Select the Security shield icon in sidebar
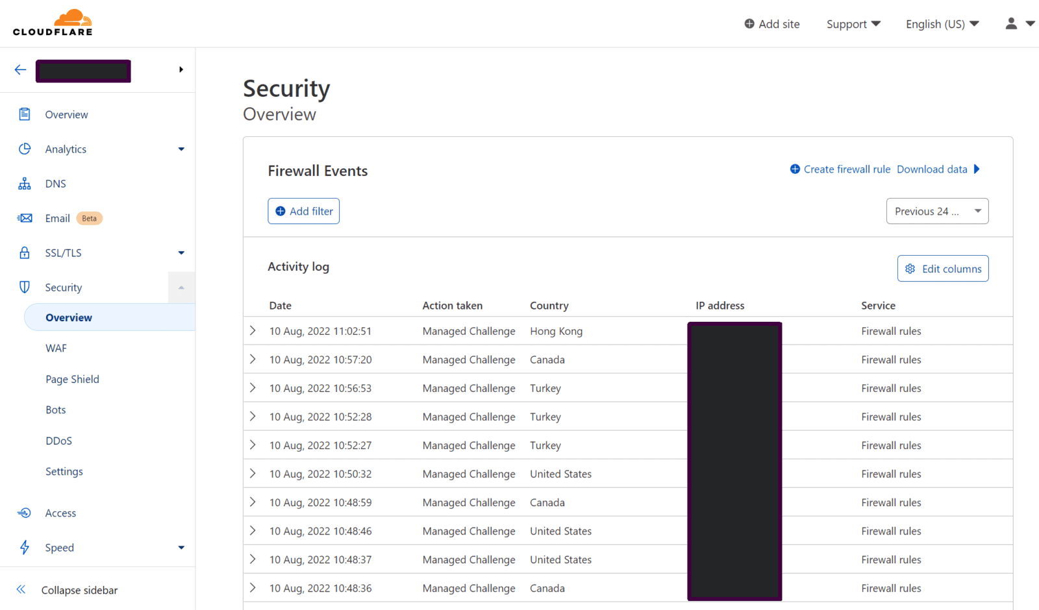1039x610 pixels. pos(24,287)
